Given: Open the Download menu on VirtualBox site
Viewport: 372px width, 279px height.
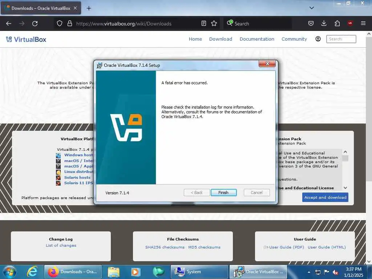Looking at the screenshot, I should pyautogui.click(x=221, y=39).
